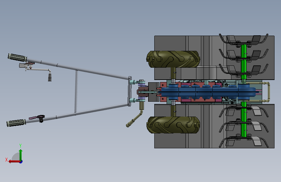Select the lower tractor tire
The width and height of the screenshot is (281, 182).
pos(173,125)
